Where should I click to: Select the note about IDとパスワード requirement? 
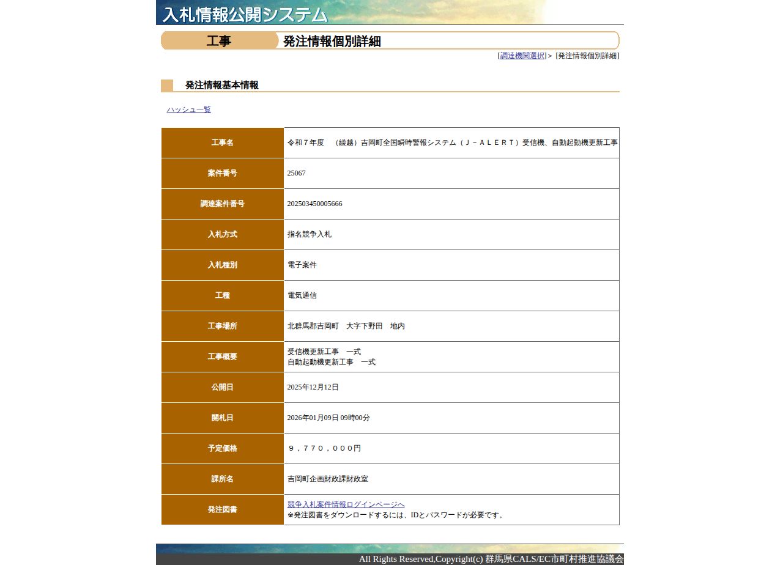[x=396, y=515]
